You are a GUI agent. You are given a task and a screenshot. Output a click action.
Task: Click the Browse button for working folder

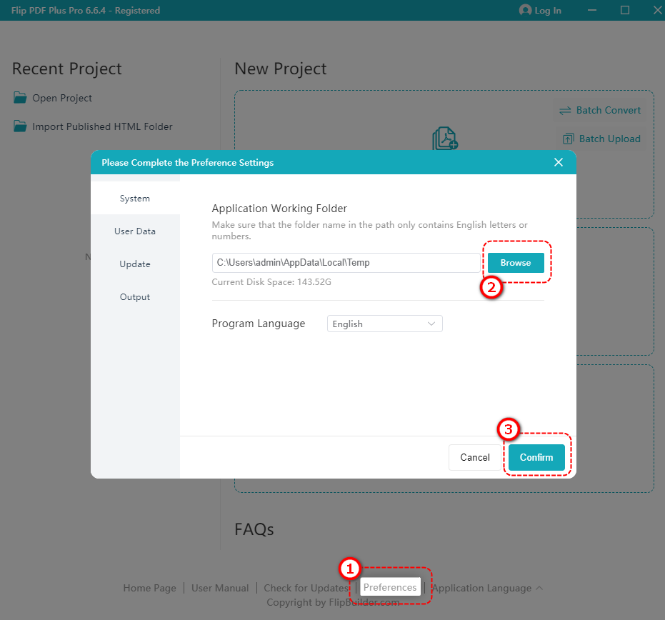coord(516,263)
